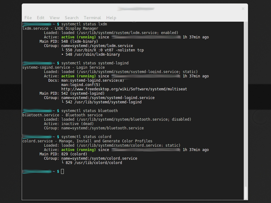
Task: Click '548 /usr/sbin/lxdm-binary' process line
Action: (x=91, y=54)
